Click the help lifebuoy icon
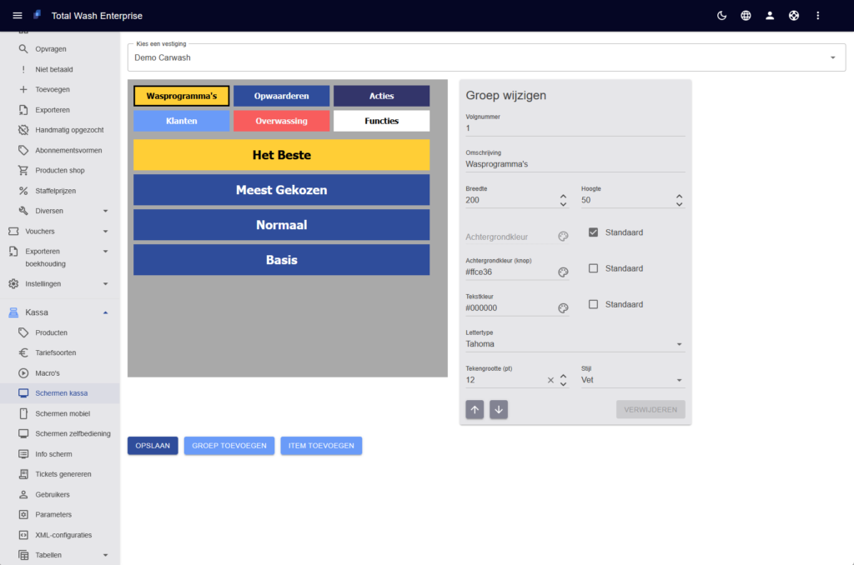This screenshot has height=565, width=854. point(794,16)
